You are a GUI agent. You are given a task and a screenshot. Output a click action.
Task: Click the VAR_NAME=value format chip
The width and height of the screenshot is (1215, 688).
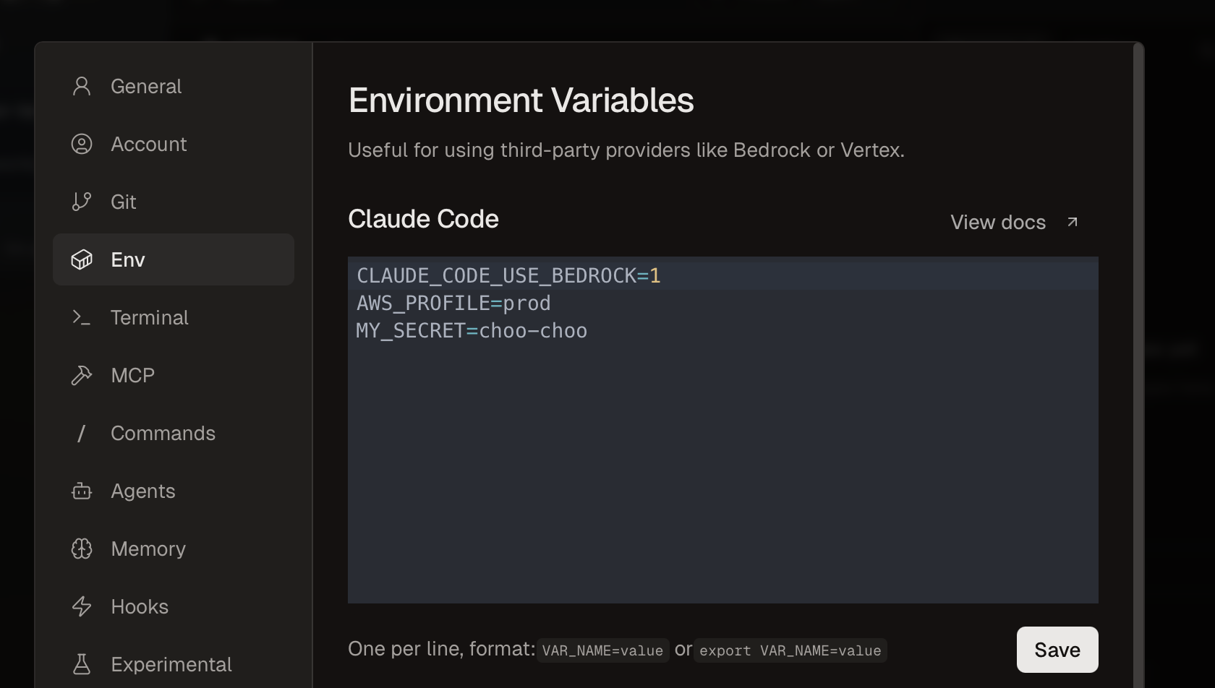tap(602, 650)
